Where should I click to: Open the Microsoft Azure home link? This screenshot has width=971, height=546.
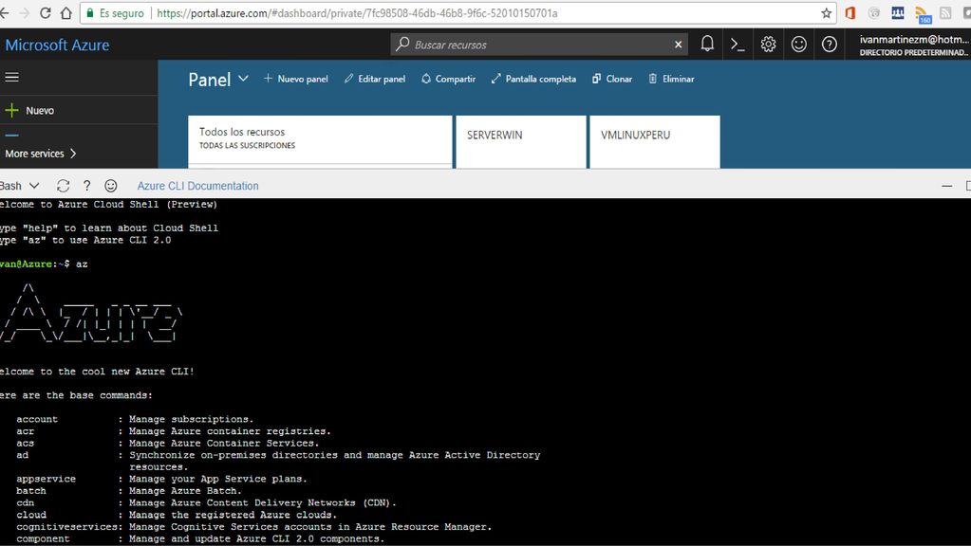point(57,45)
